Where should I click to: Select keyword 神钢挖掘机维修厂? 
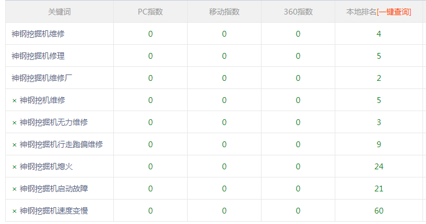tap(42, 78)
